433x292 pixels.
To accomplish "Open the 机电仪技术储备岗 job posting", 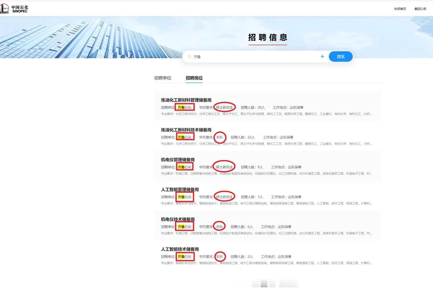I will 178,219.
